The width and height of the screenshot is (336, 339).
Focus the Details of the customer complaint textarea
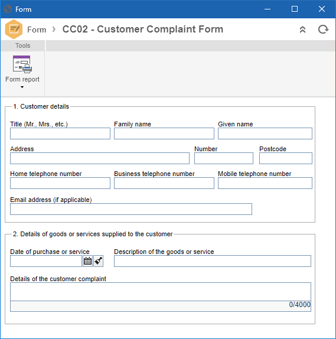[x=161, y=292]
